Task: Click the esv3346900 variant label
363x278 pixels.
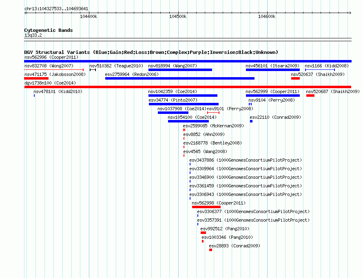Action: tap(246, 177)
